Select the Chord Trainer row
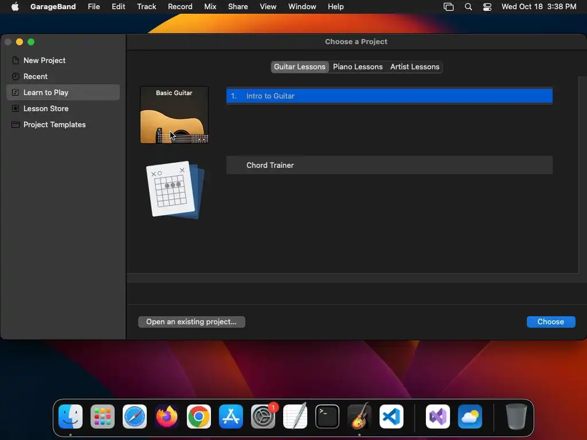Viewport: 587px width, 440px height. coord(389,165)
